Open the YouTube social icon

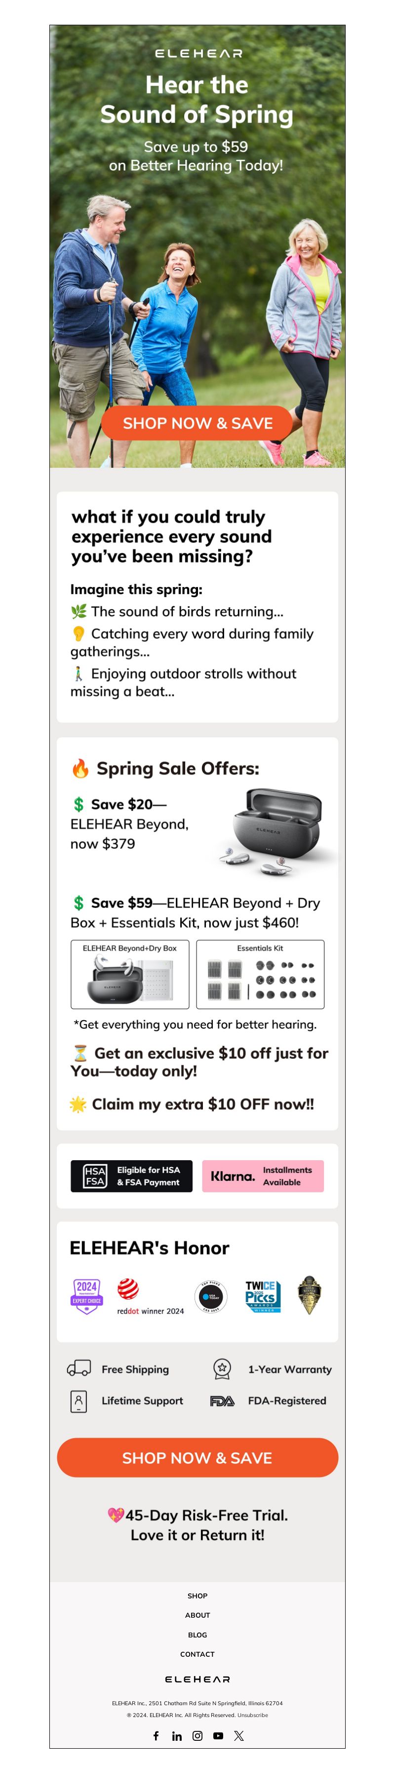[x=218, y=1735]
